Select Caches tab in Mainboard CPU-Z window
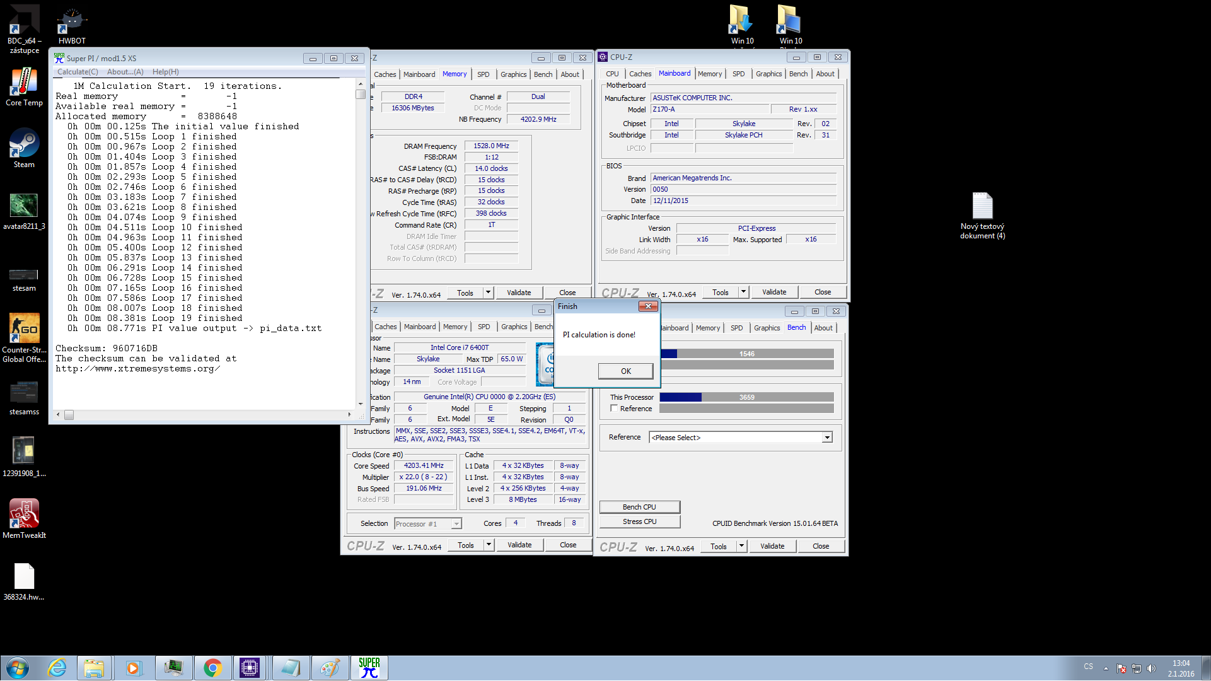 point(640,74)
